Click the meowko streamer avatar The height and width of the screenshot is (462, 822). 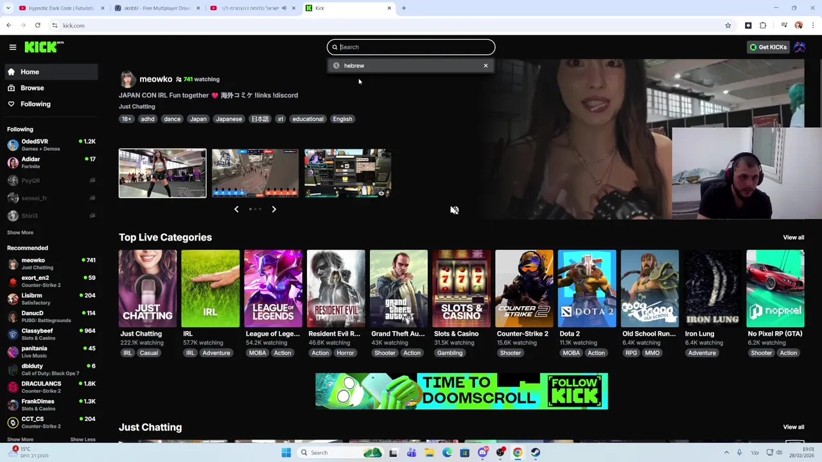(x=128, y=79)
